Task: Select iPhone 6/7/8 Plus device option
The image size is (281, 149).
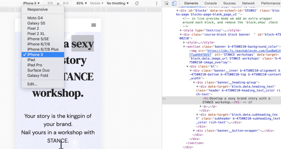Action: pos(43,49)
